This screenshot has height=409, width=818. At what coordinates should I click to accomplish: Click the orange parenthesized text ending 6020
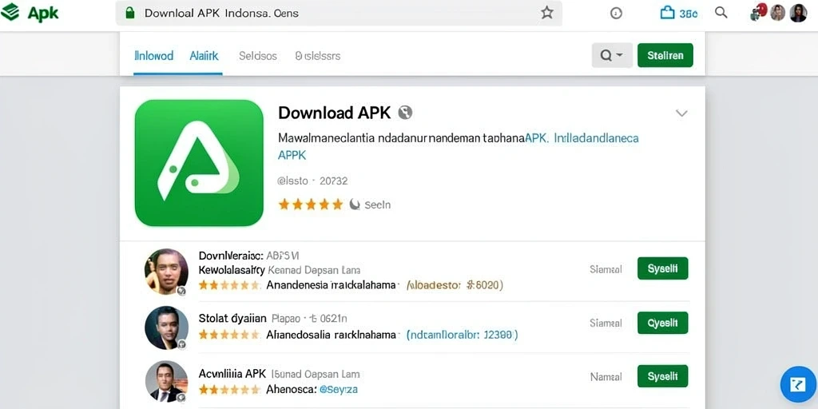coord(455,285)
